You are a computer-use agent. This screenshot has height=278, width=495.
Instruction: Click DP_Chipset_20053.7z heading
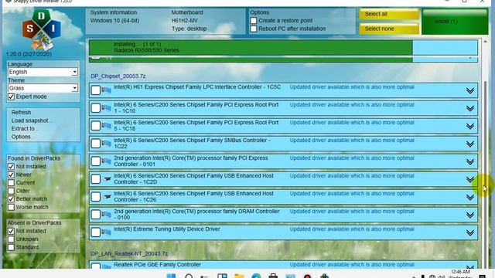[118, 76]
